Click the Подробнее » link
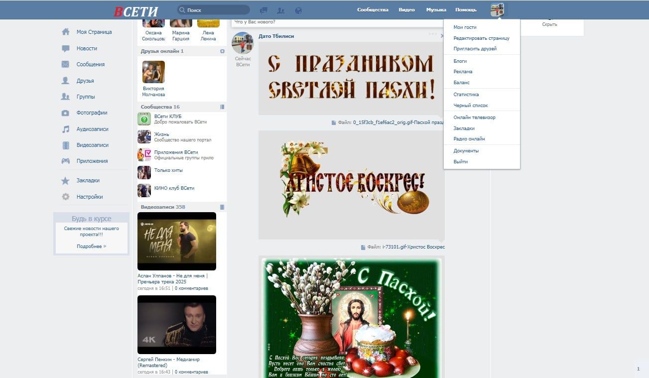This screenshot has width=649, height=378. (91, 247)
